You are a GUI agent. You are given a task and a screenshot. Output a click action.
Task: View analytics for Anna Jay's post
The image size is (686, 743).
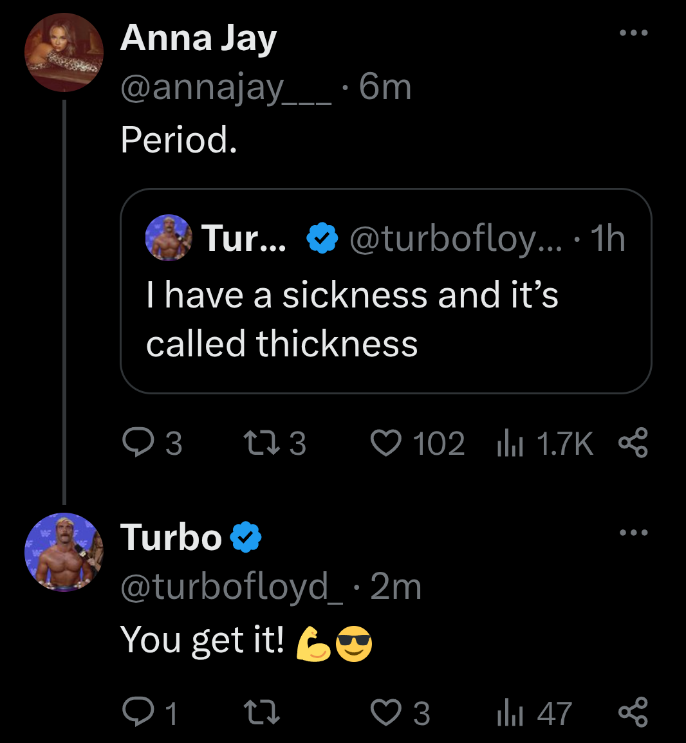[x=510, y=443]
